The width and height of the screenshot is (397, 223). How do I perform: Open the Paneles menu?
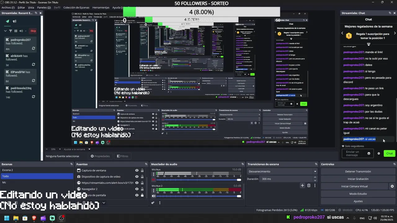(x=44, y=7)
